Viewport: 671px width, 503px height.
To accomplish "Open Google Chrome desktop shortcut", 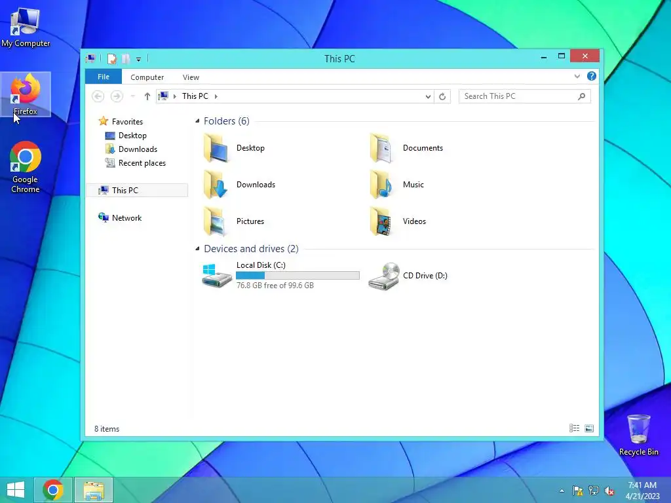I will tap(26, 167).
